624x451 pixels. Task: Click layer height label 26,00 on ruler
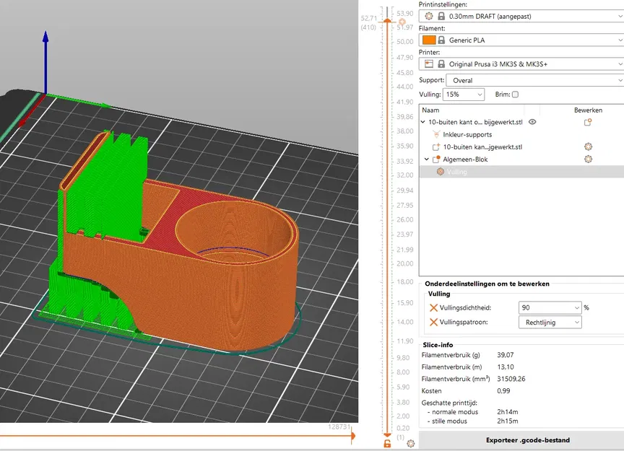[x=404, y=219]
